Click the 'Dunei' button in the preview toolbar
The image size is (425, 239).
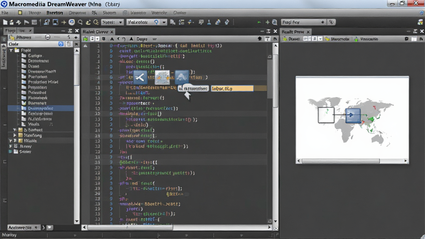click(291, 39)
